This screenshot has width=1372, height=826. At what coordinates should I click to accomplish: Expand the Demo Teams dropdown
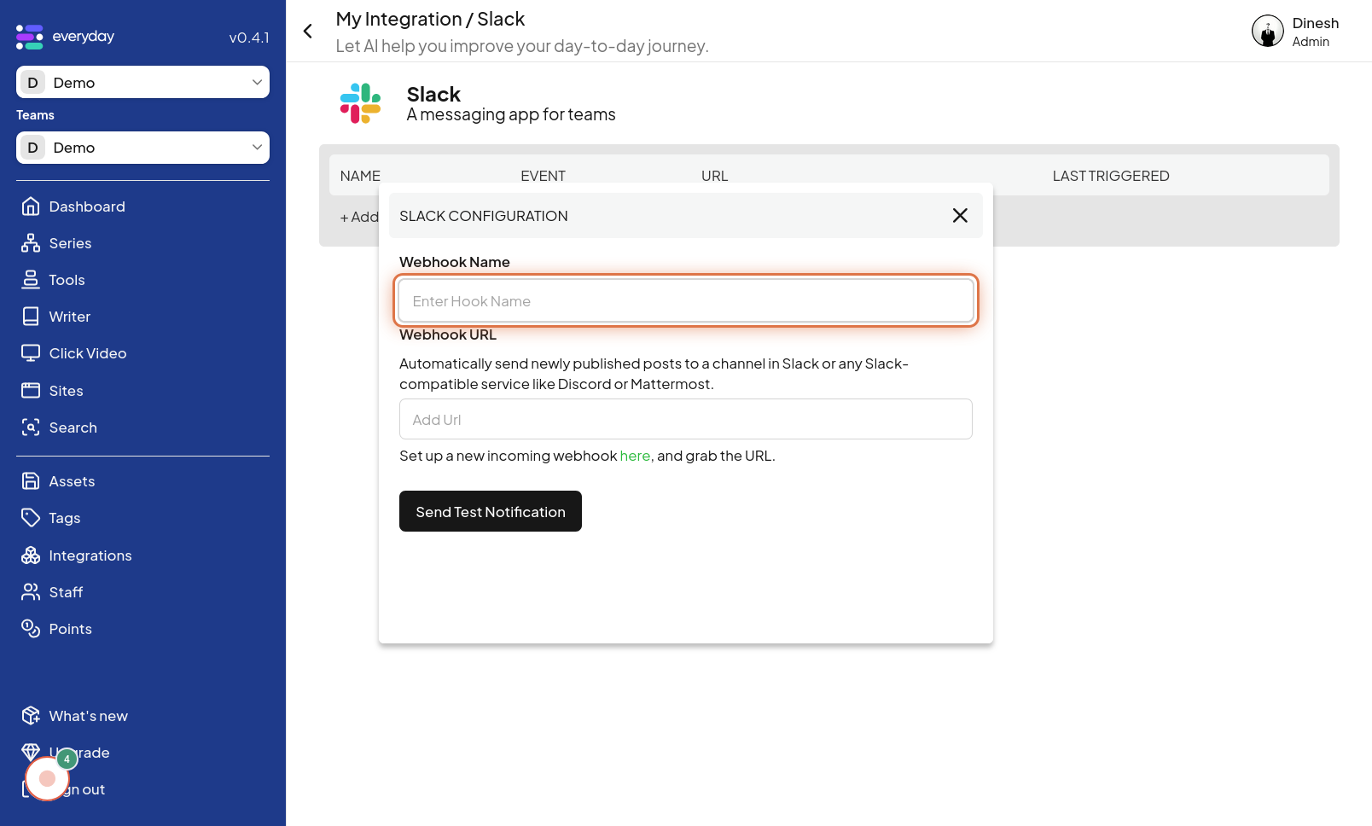142,148
